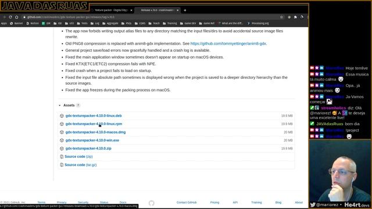Open the About footer link

click(299, 203)
